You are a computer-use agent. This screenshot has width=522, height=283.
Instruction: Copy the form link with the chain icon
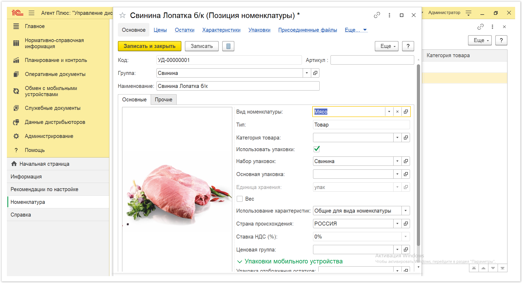[377, 15]
